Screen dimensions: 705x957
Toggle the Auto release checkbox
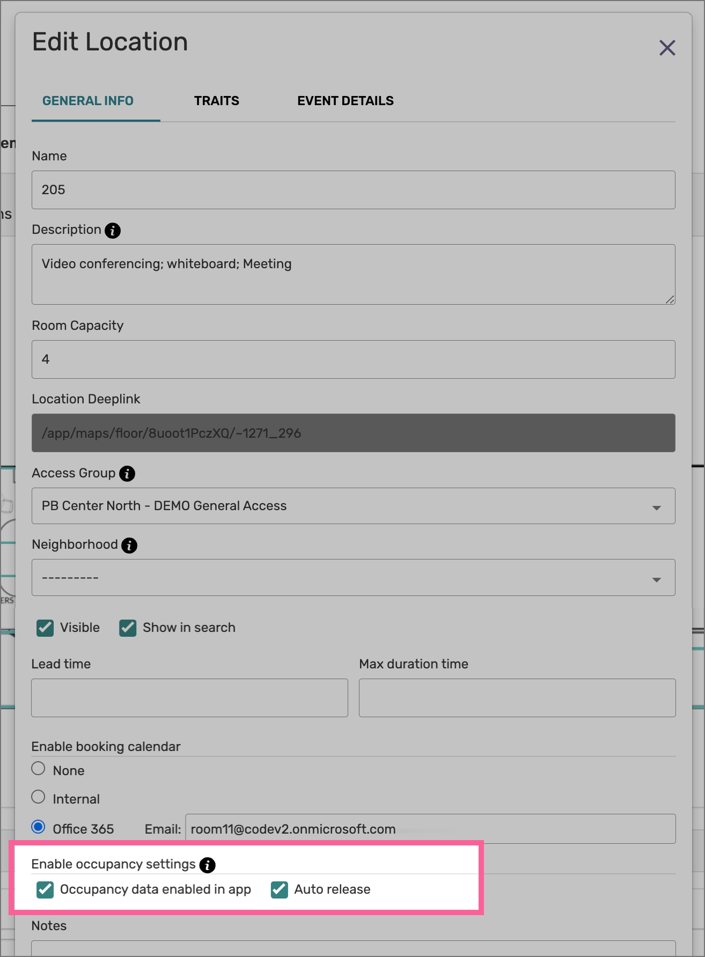point(278,889)
